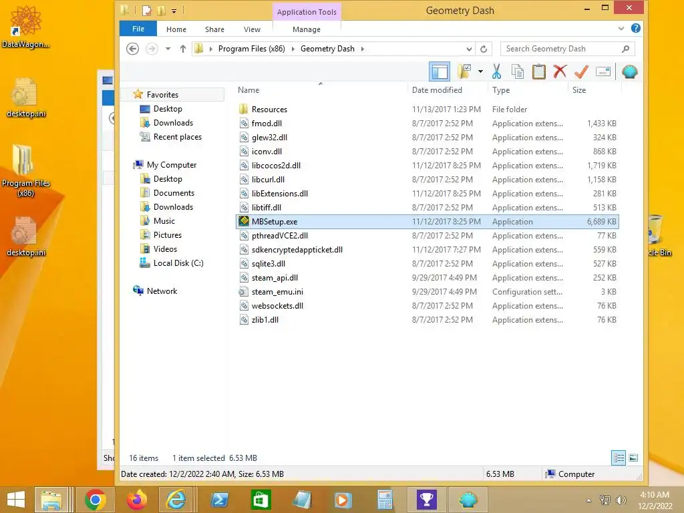
Task: Select the Resources folder
Action: [269, 110]
